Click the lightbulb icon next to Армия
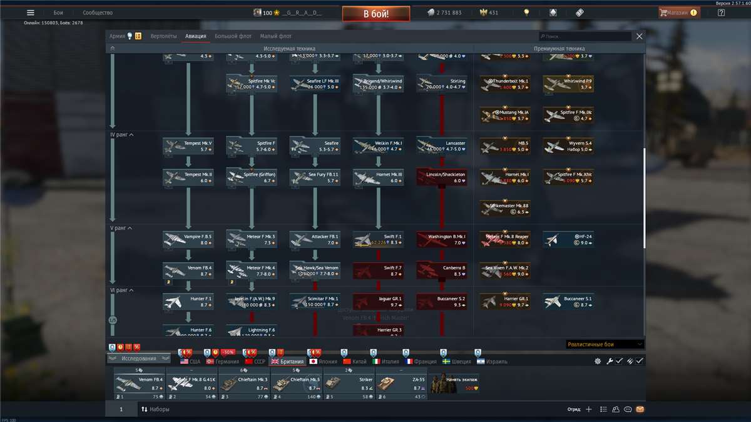751x422 pixels. coord(130,36)
